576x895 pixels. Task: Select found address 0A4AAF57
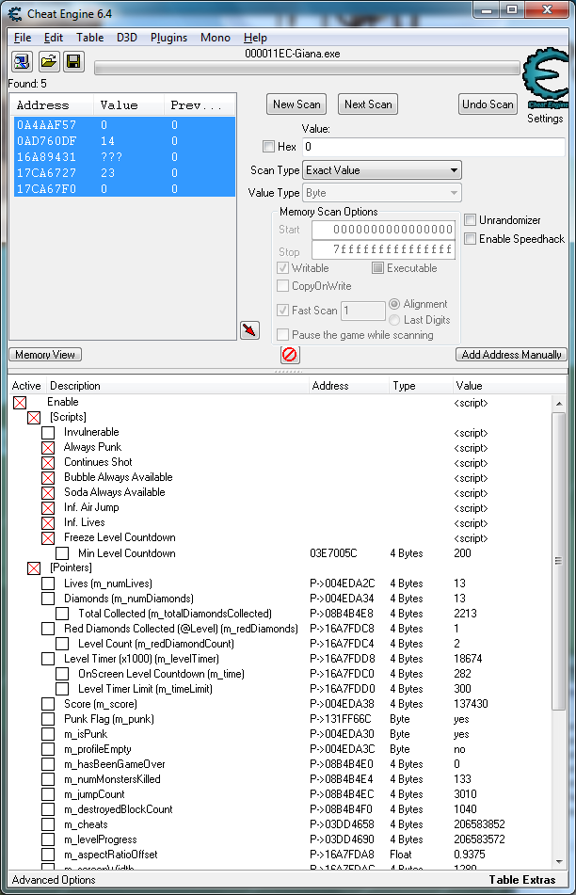[x=124, y=125]
